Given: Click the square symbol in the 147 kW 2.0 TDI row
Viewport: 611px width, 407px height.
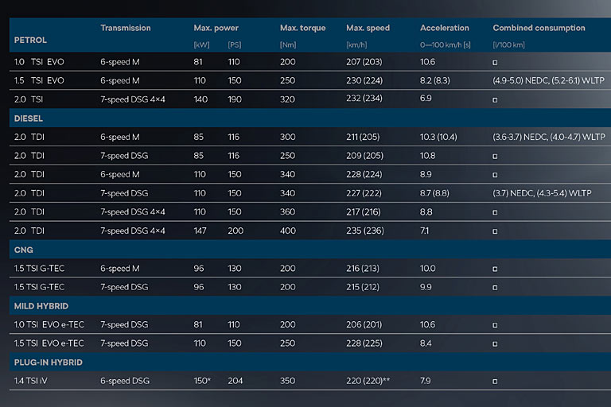Looking at the screenshot, I should coord(496,231).
